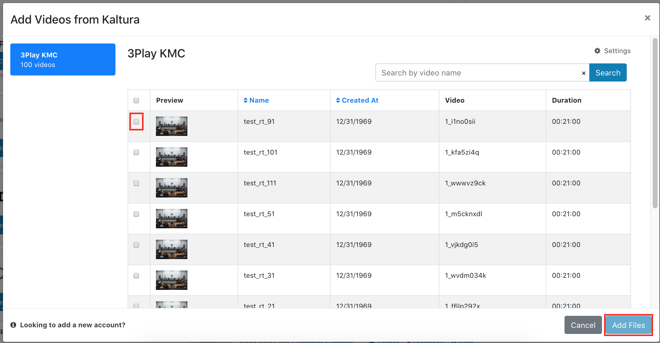Viewport: 660px width, 343px height.
Task: Click video ID 1_vjkdg0i5
Action: coord(461,245)
